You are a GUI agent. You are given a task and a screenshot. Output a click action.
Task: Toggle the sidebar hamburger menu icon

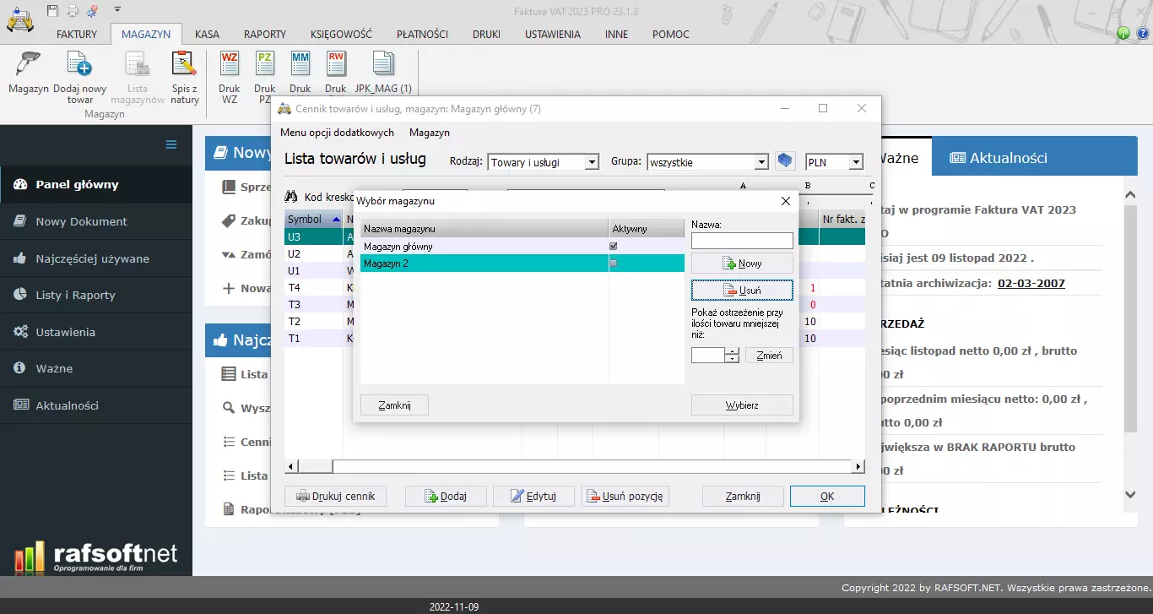pyautogui.click(x=171, y=144)
